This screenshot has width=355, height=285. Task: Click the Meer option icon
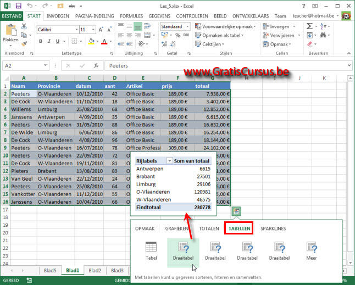(311, 250)
